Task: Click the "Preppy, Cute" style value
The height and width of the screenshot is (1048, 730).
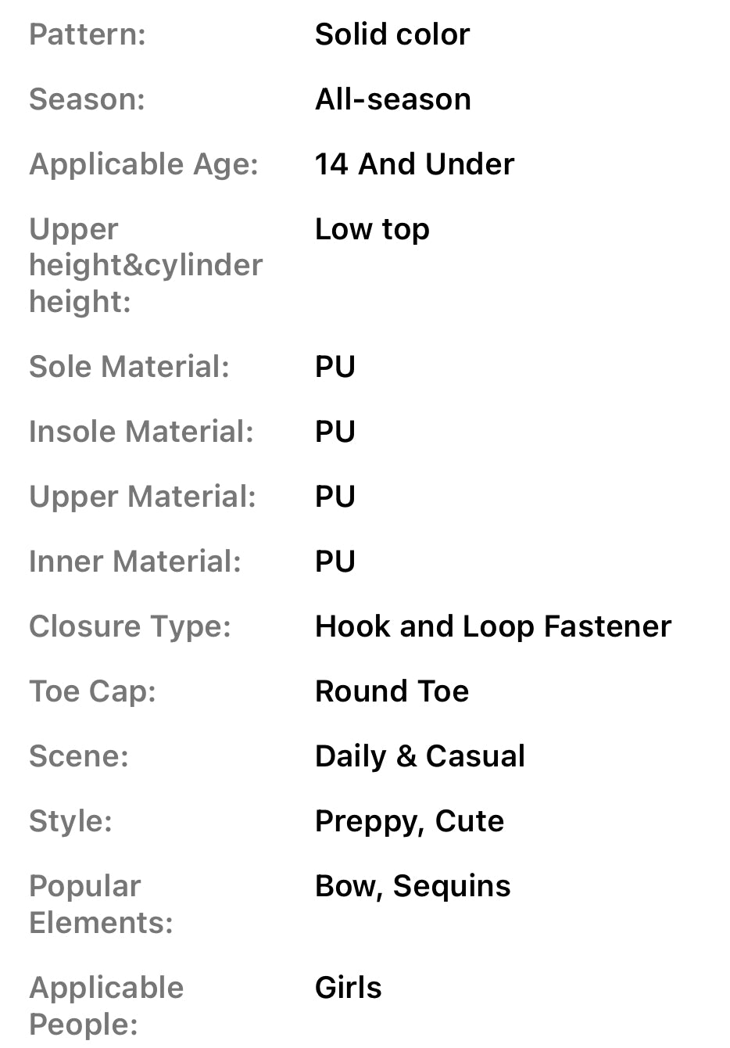Action: pyautogui.click(x=409, y=821)
